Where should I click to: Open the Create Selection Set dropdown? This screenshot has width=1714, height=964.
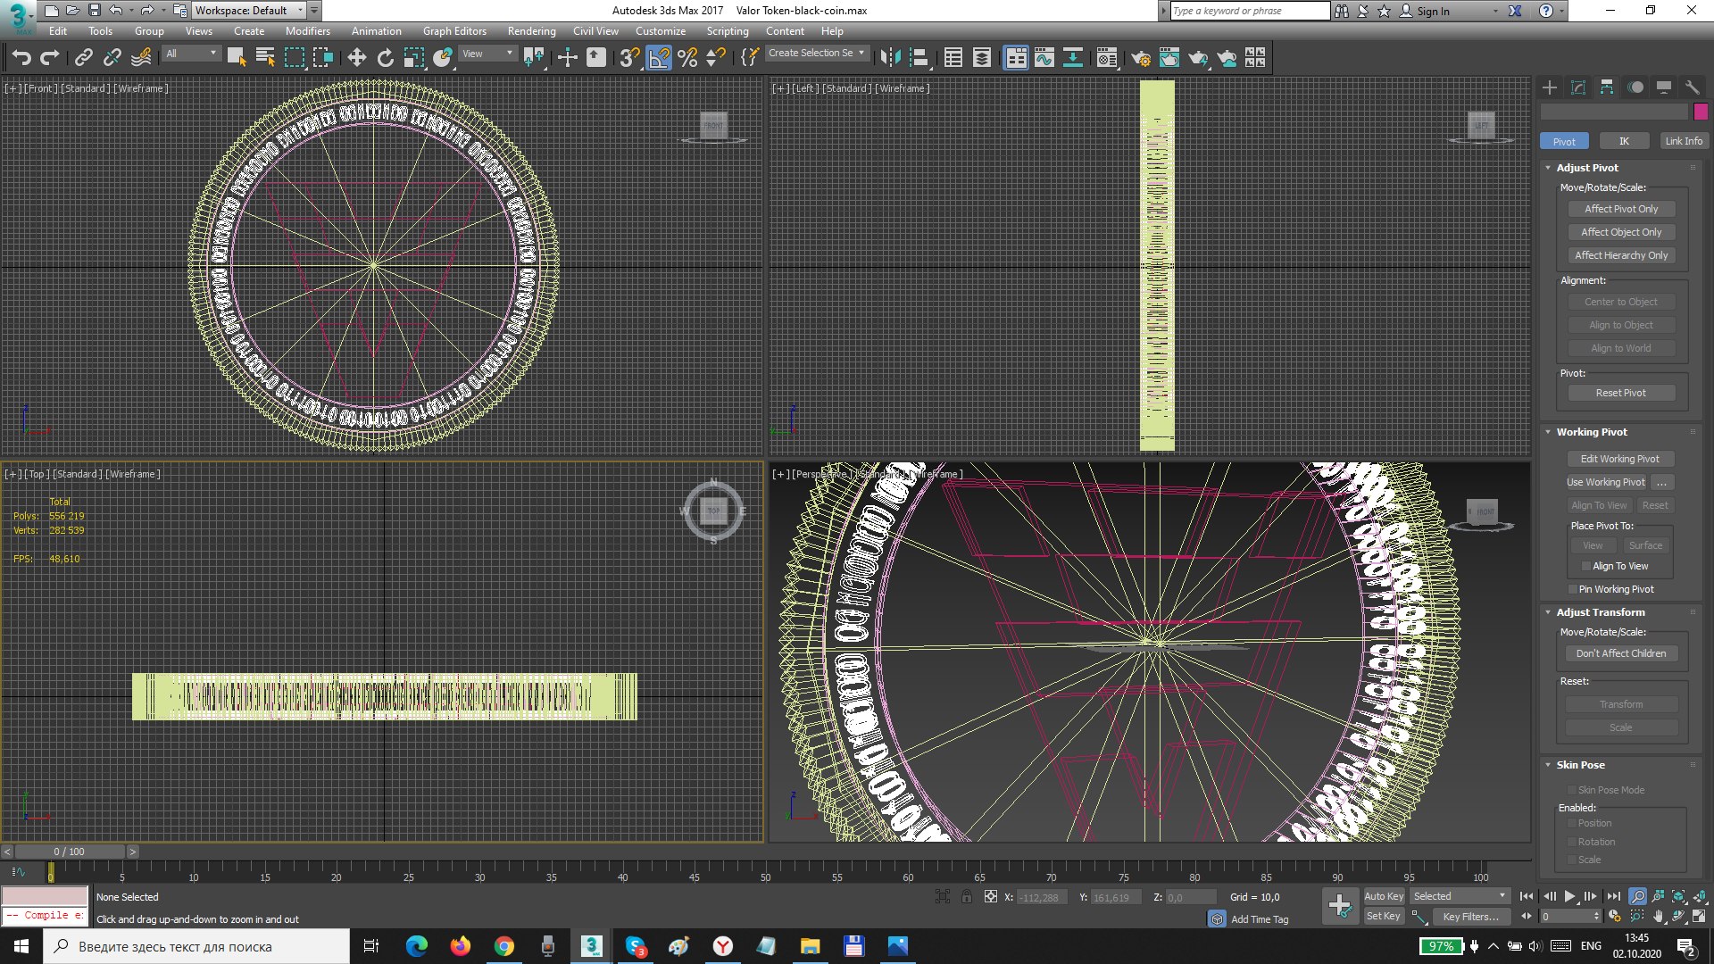[x=861, y=54]
